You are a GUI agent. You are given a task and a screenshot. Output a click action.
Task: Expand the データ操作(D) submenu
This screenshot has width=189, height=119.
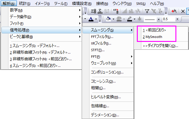point(41,17)
